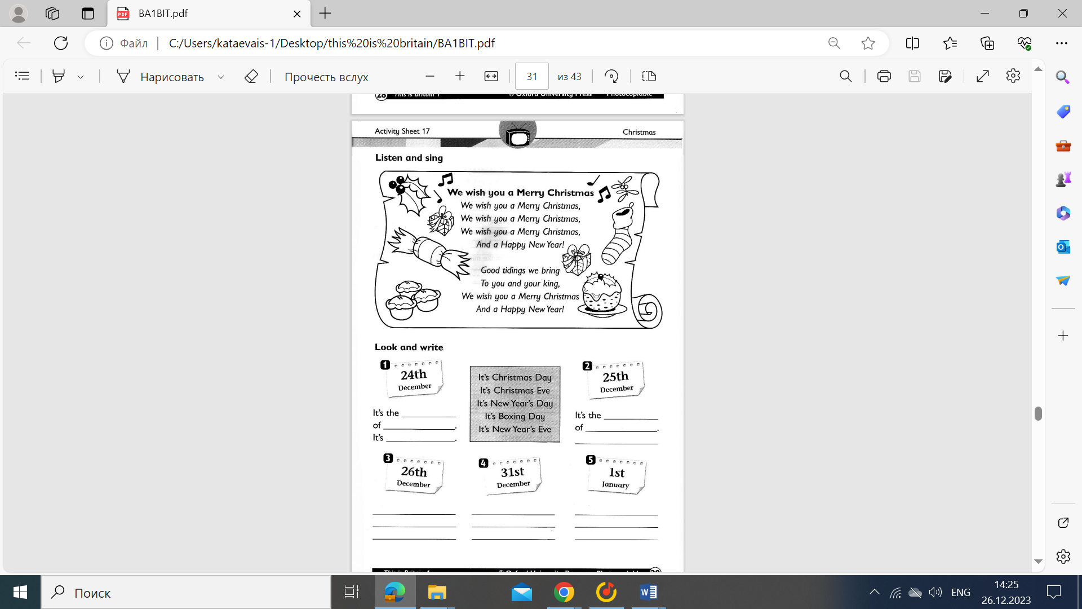The height and width of the screenshot is (609, 1082).
Task: Click Прочесть вслух read aloud
Action: pyautogui.click(x=326, y=77)
